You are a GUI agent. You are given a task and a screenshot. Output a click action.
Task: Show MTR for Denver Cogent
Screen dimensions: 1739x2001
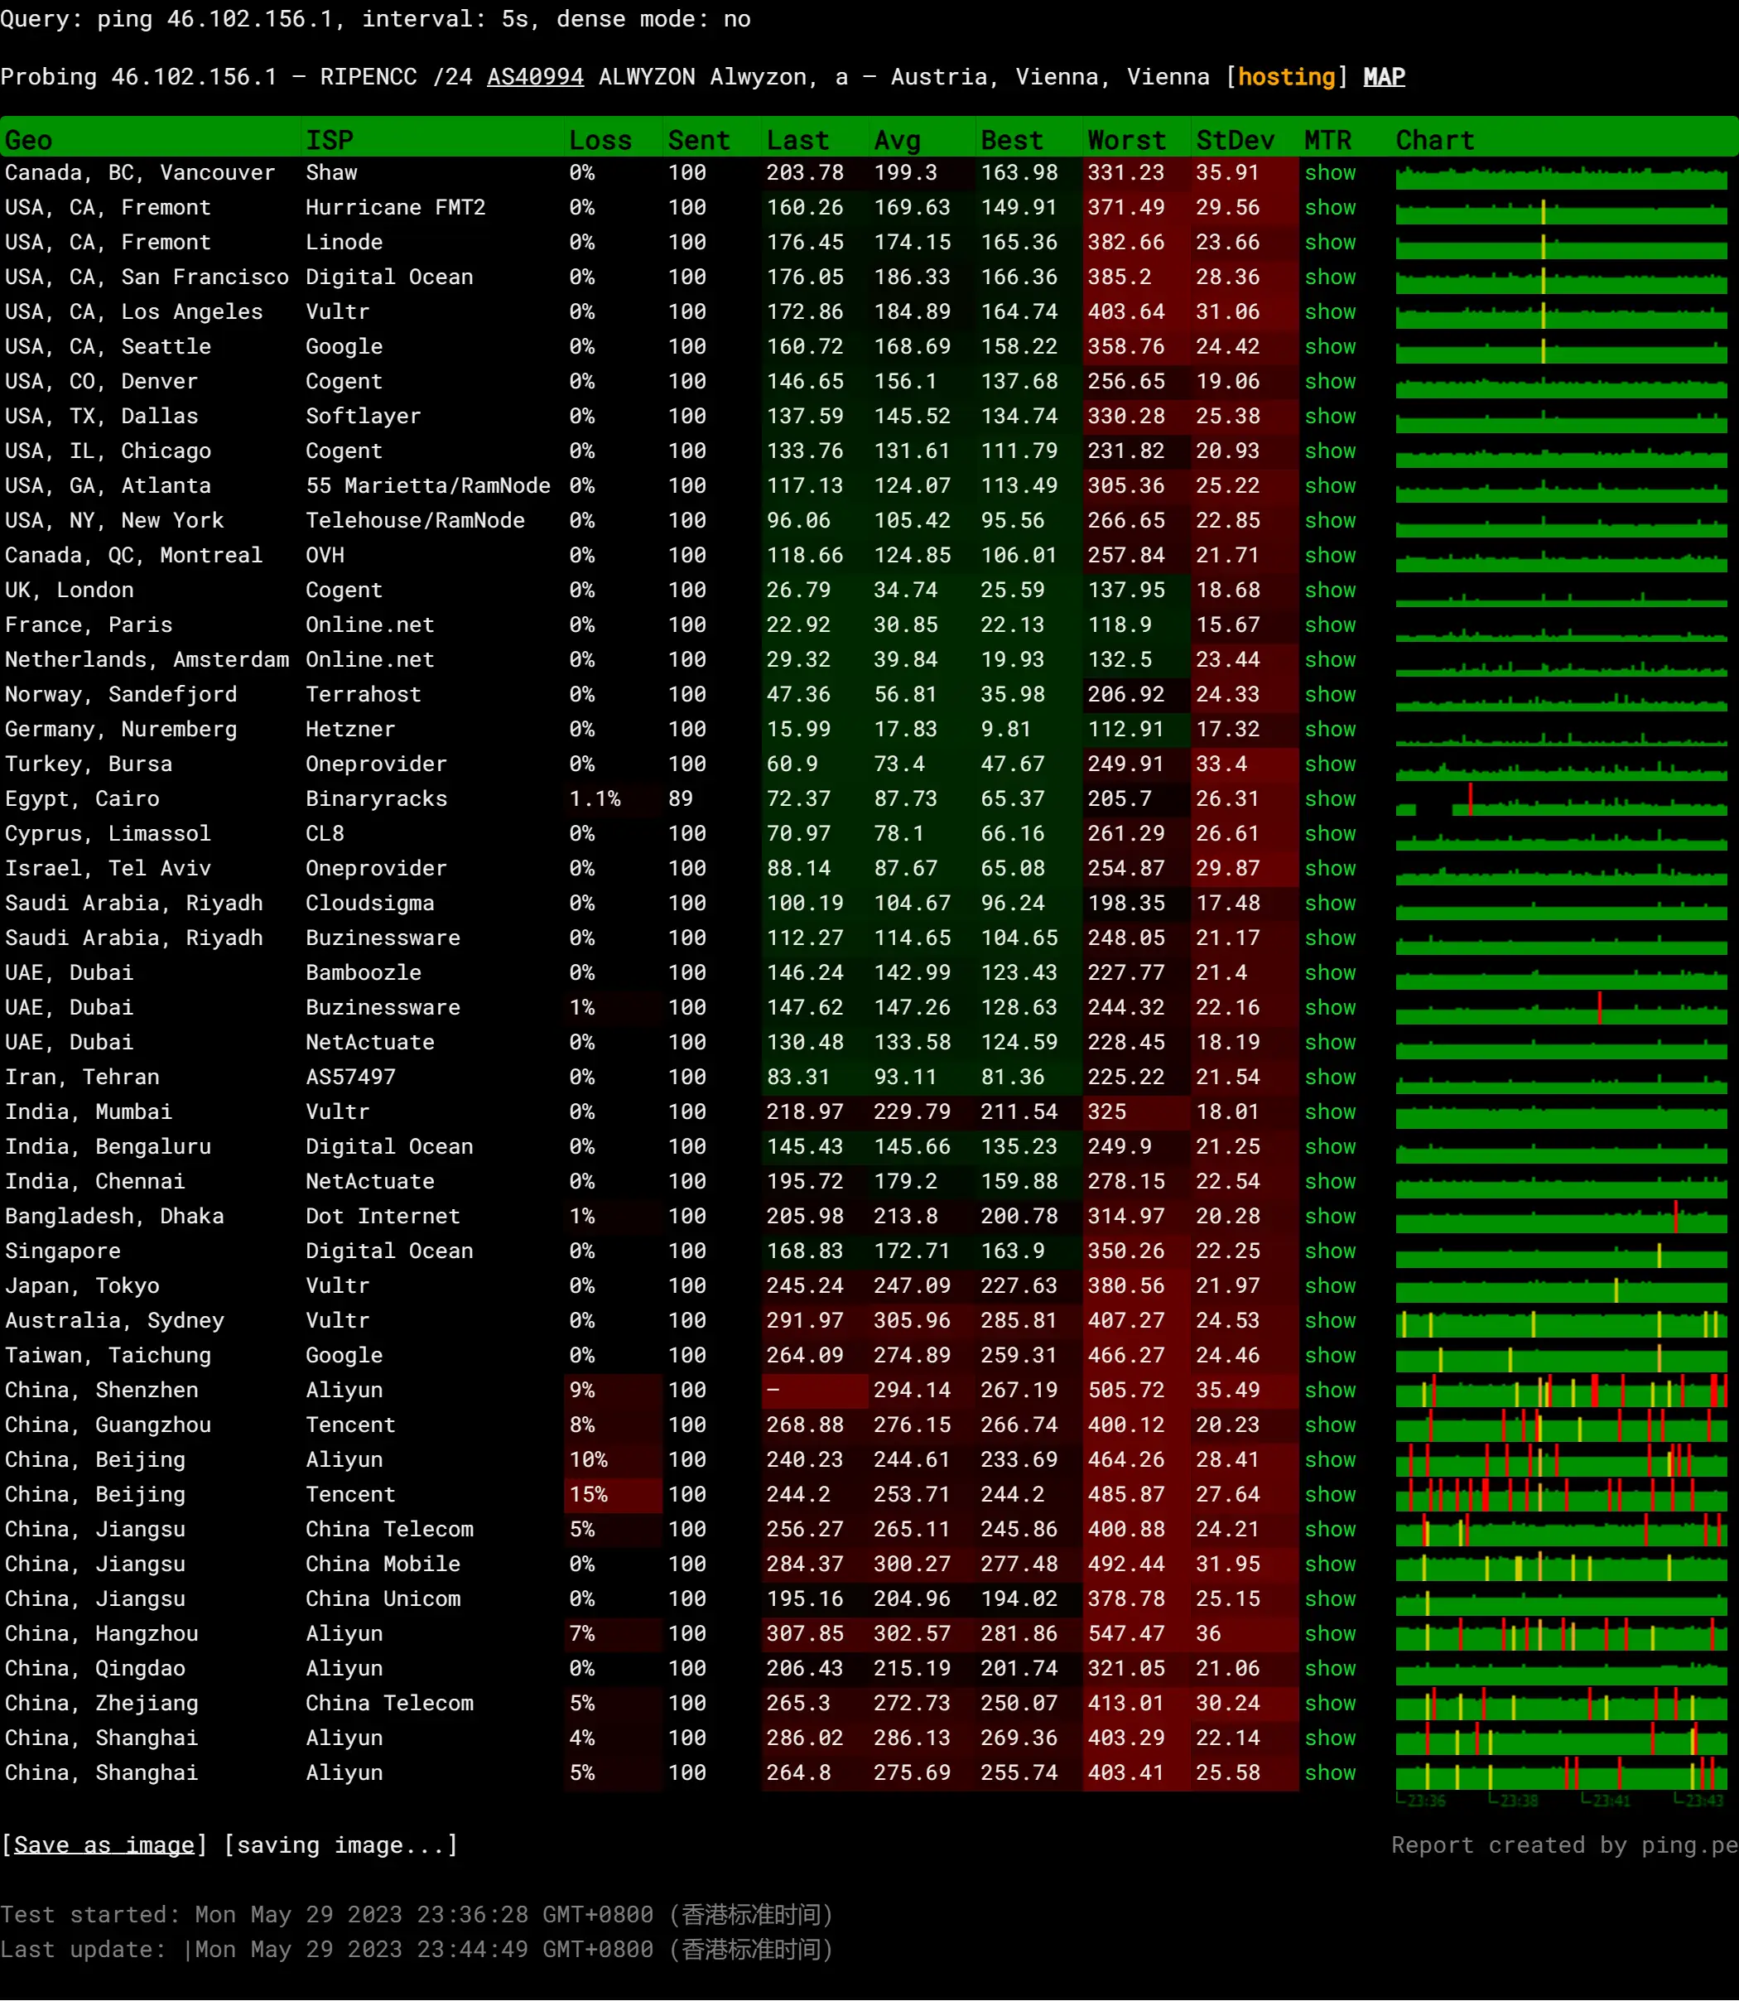[1329, 381]
